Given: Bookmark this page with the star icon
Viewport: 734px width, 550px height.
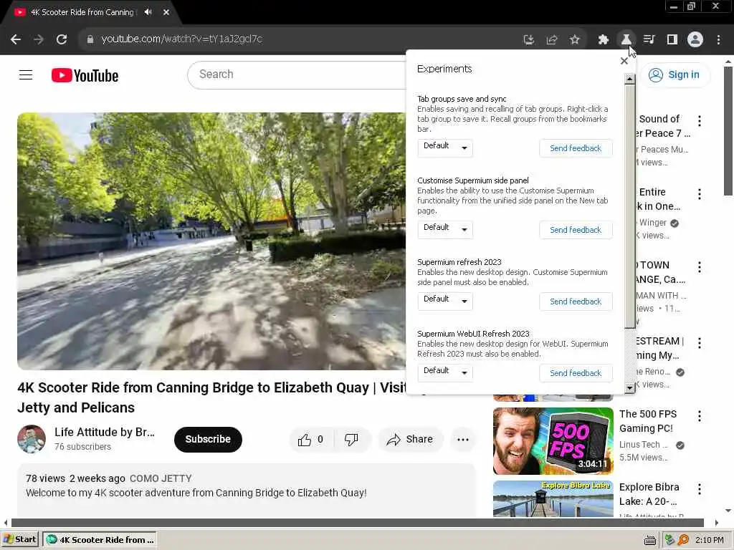Looking at the screenshot, I should [575, 40].
